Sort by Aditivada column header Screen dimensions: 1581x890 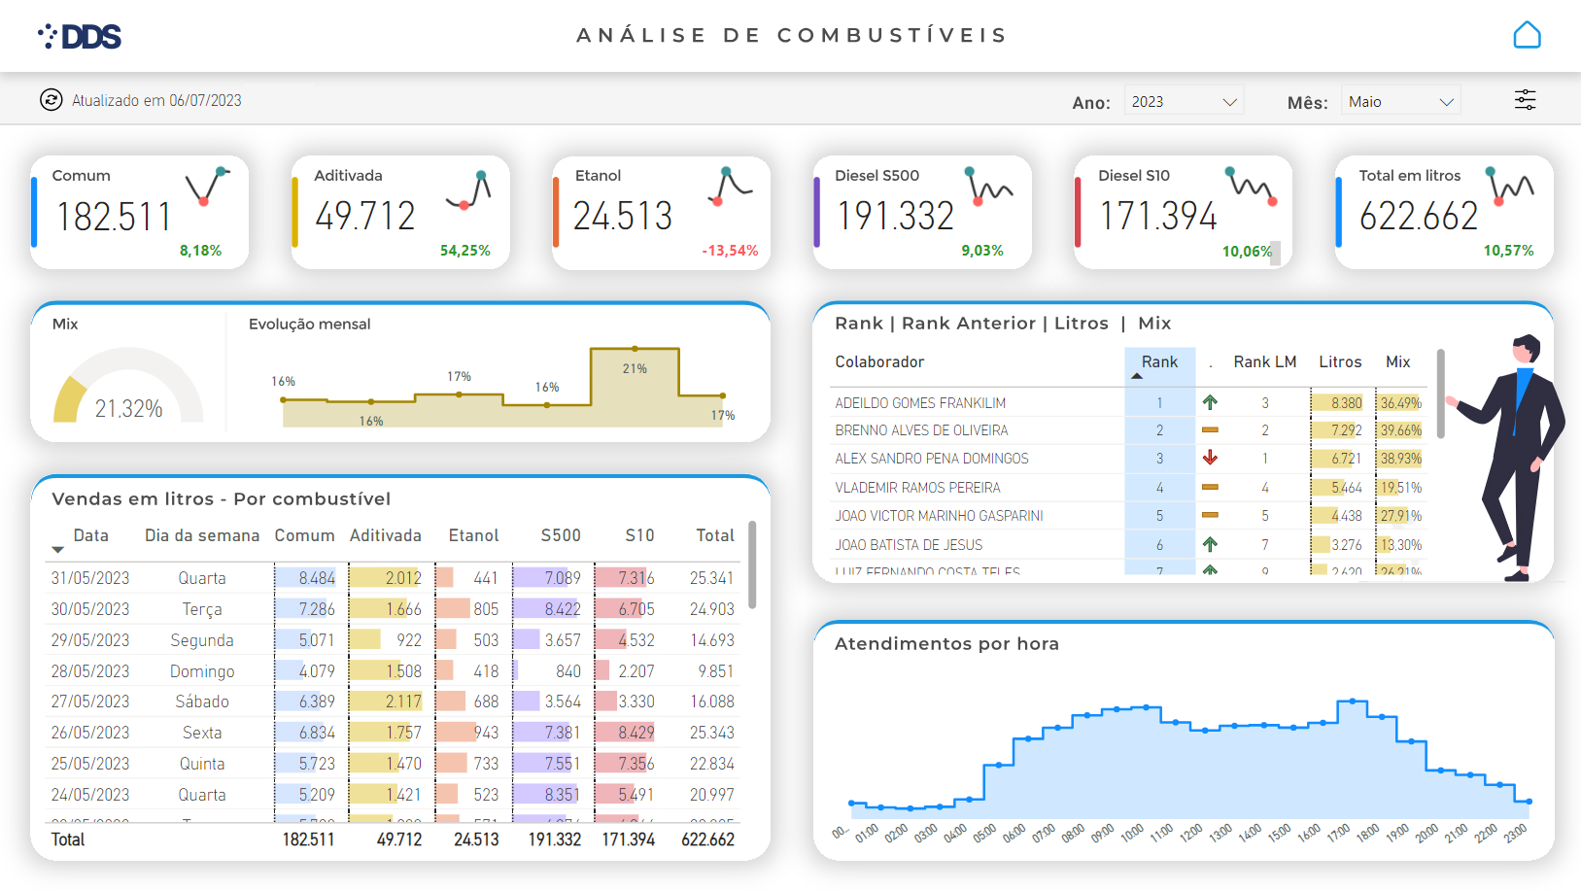pos(386,535)
